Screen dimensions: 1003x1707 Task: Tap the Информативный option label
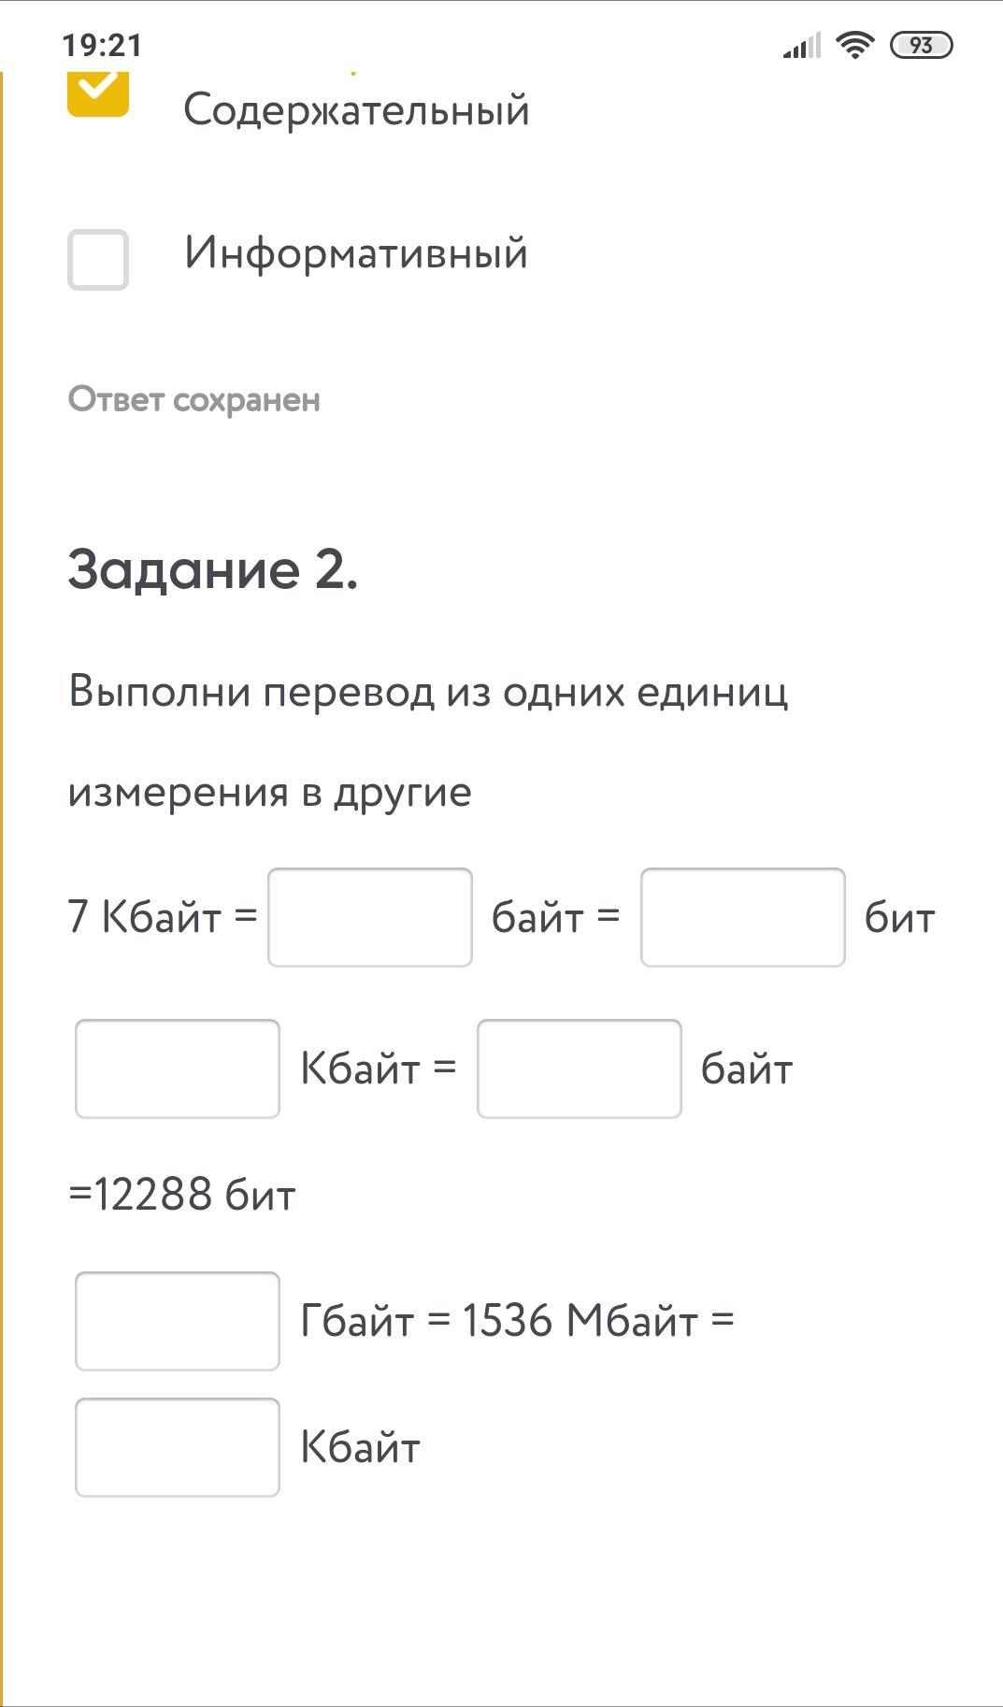(x=355, y=253)
